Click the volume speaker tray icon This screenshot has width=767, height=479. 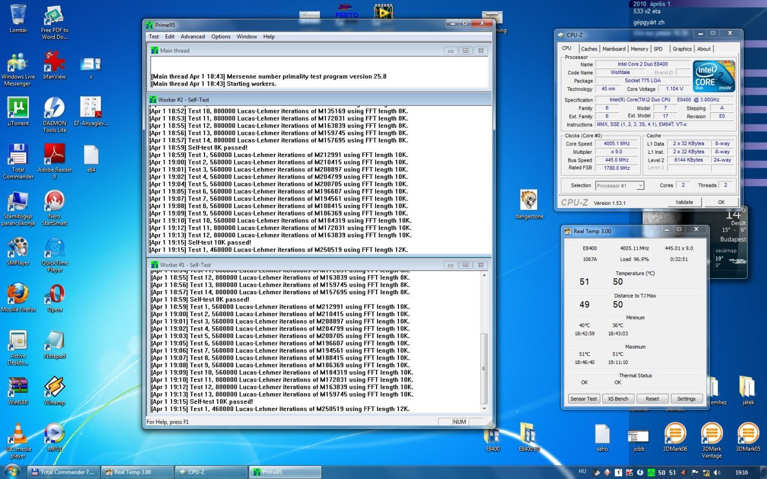tap(717, 473)
